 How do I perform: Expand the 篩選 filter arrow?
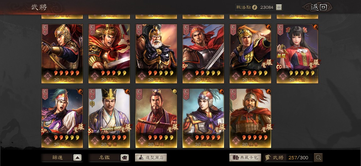[77, 158]
